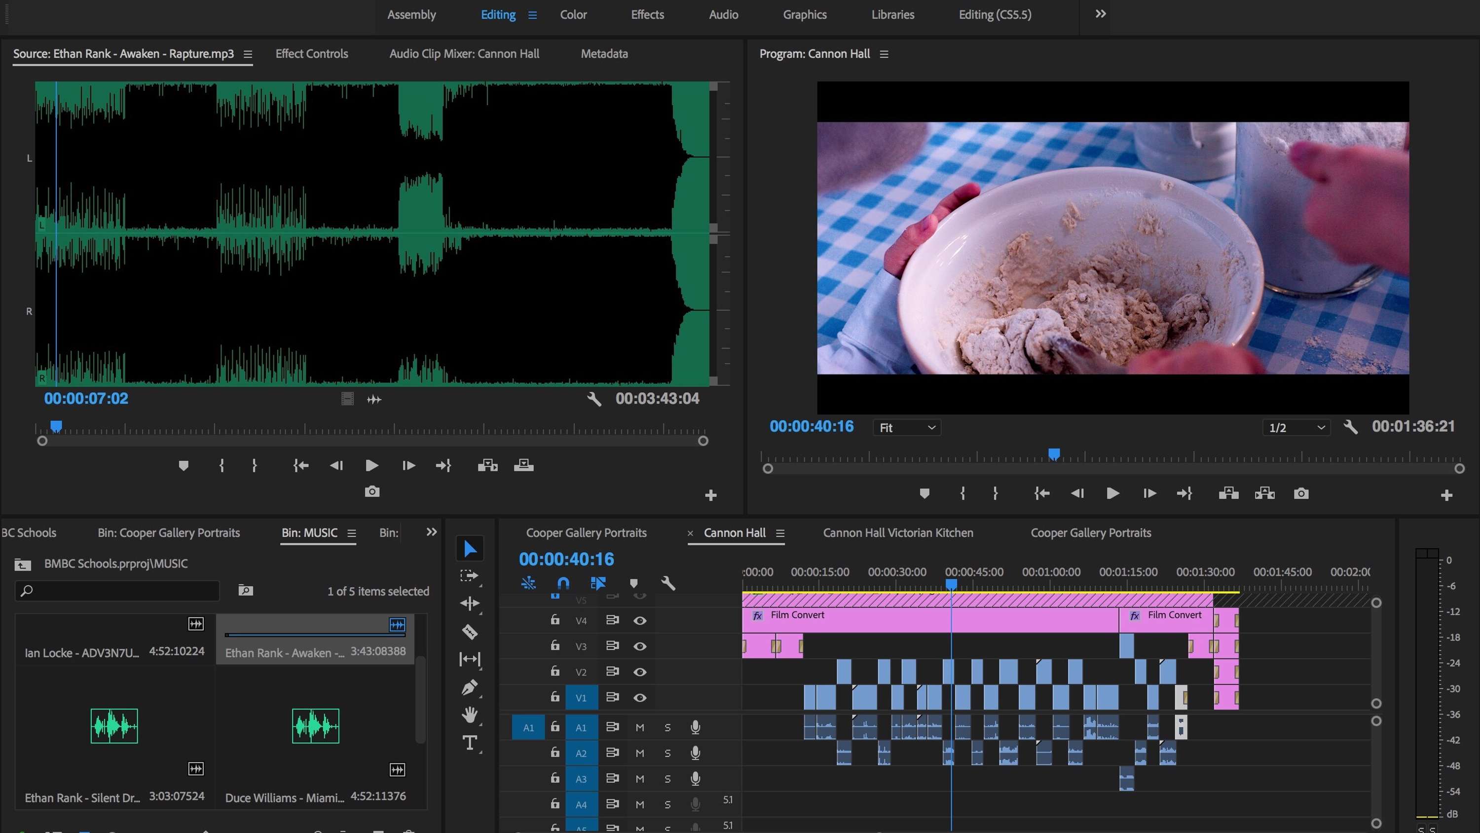Open Bin MUSIC panel menu
1480x833 pixels.
[351, 533]
